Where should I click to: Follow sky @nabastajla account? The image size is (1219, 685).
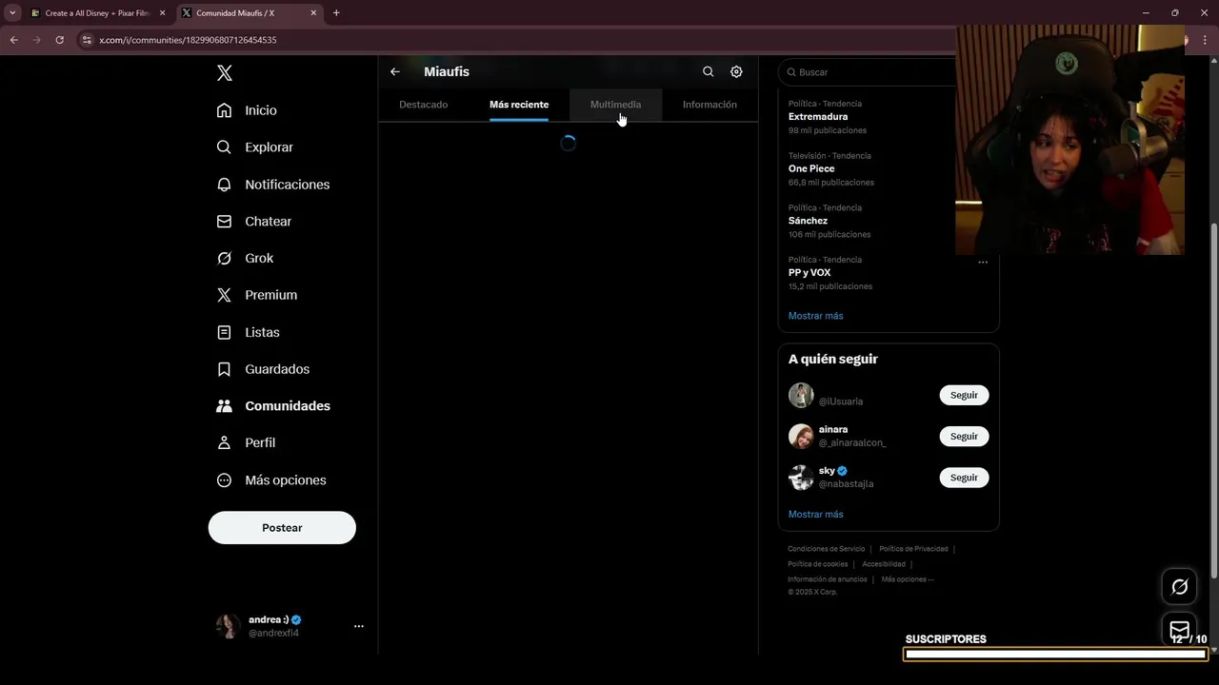[x=964, y=478]
